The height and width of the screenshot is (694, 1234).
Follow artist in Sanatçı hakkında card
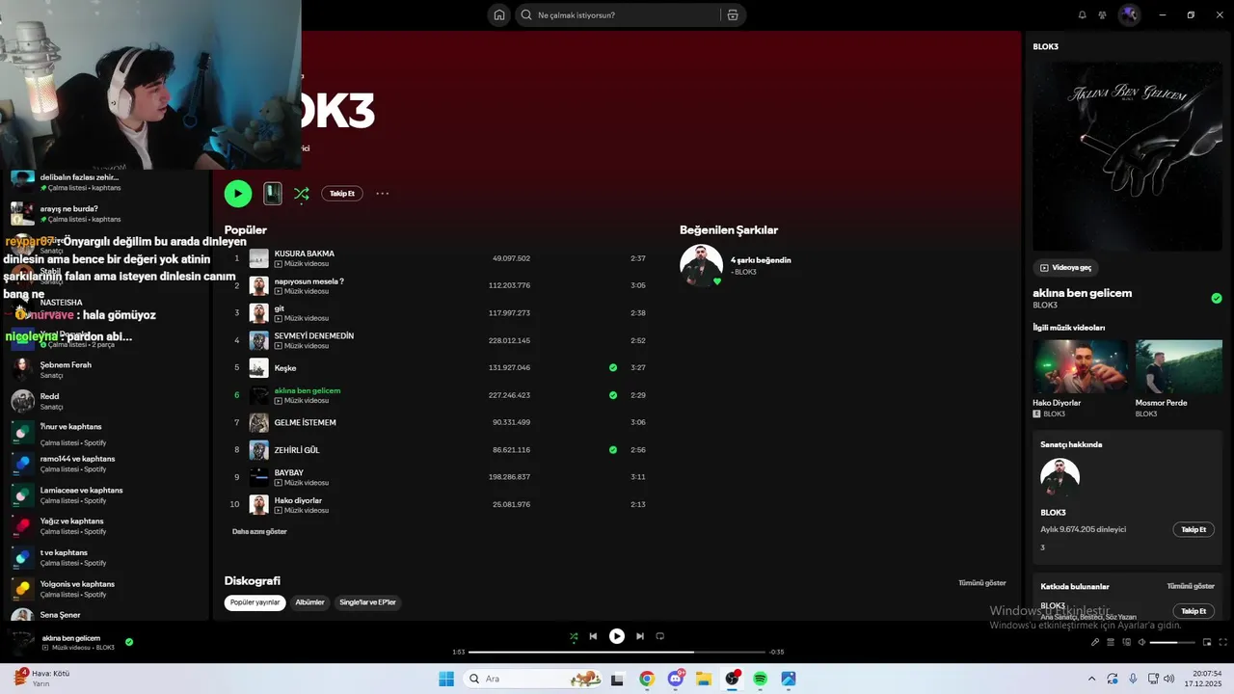click(x=1194, y=529)
